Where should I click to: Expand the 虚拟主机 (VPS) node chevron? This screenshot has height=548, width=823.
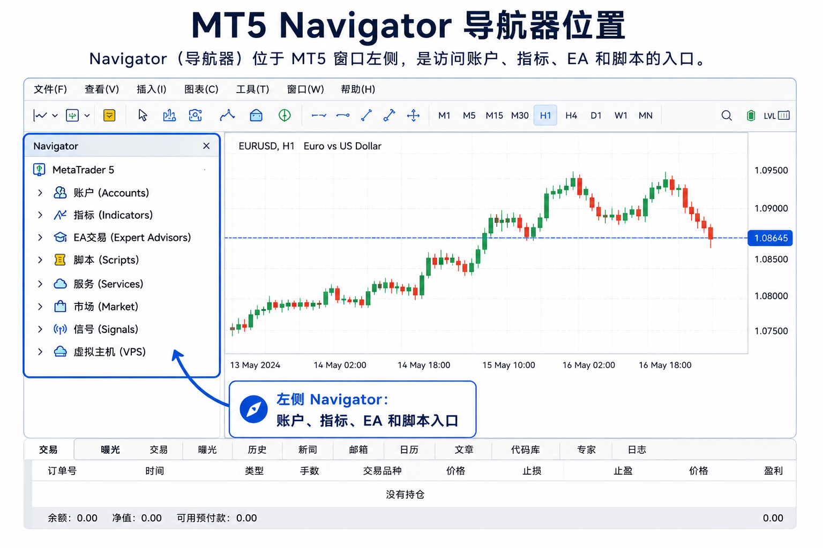(40, 352)
